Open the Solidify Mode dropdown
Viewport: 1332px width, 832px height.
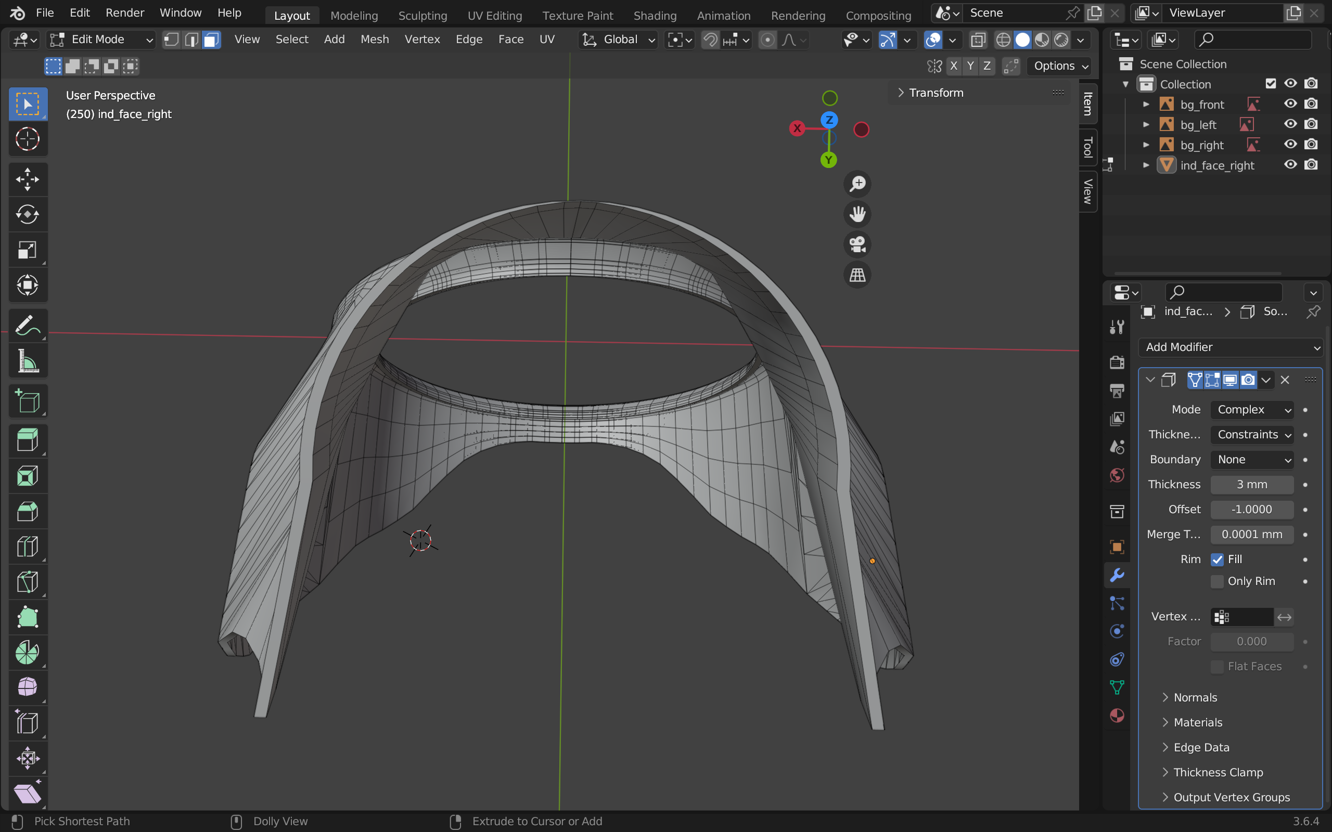click(x=1252, y=410)
